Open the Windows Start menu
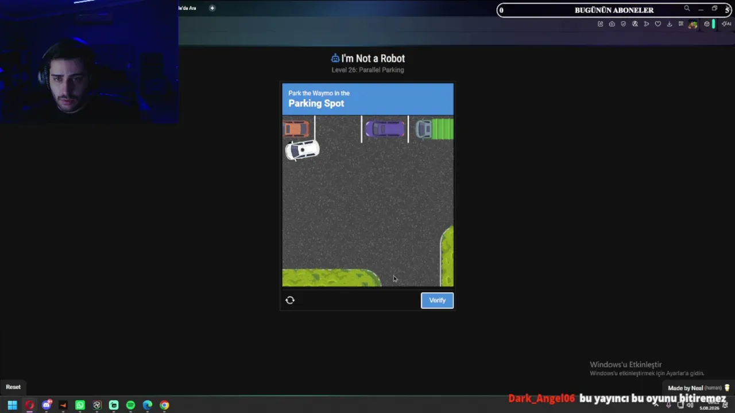735x413 pixels. coord(12,406)
